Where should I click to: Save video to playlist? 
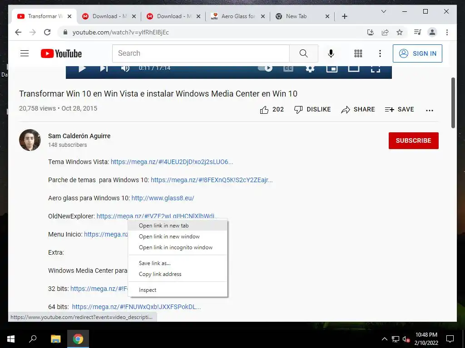(x=400, y=110)
